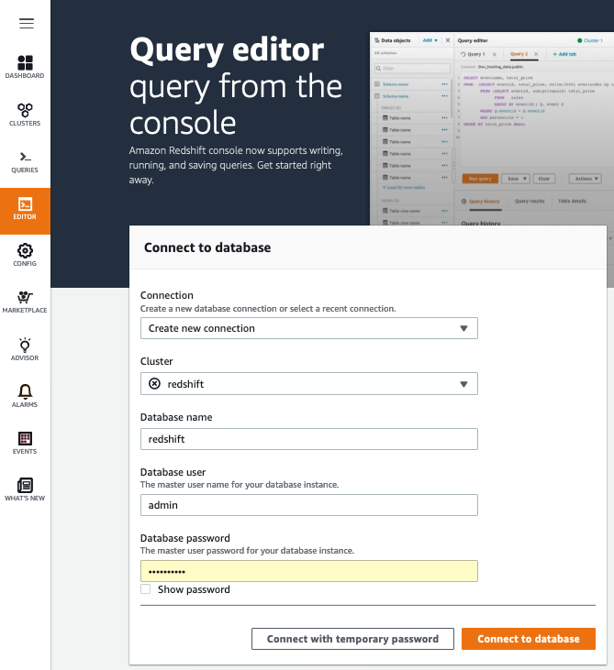614x670 pixels.
Task: Open the Clusters page
Action: point(26,114)
